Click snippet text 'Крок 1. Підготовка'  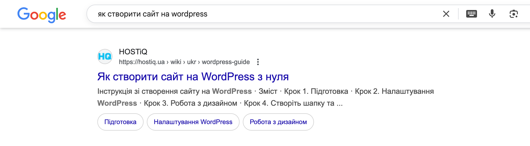(x=316, y=91)
